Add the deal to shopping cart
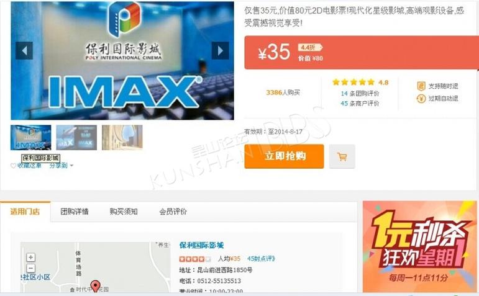Viewport: 479px width, 296px height. click(x=342, y=156)
